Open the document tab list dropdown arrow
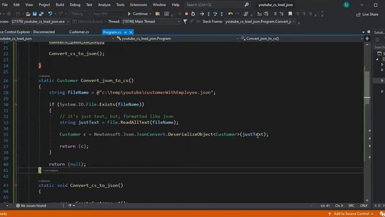 point(363,32)
